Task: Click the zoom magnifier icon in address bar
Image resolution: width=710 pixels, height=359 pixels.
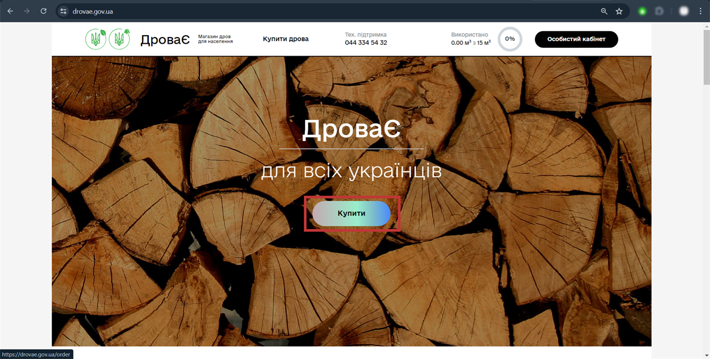Action: (604, 11)
